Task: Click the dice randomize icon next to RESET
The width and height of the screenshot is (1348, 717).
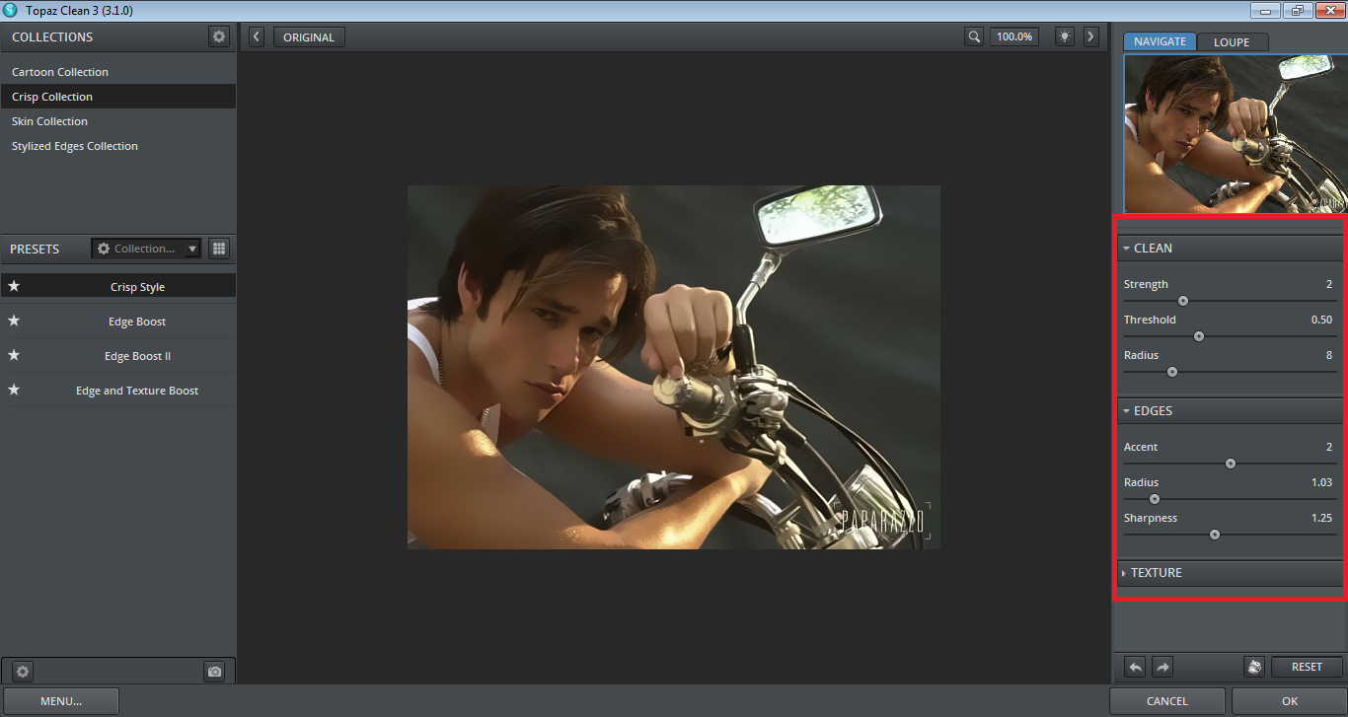Action: (1254, 667)
